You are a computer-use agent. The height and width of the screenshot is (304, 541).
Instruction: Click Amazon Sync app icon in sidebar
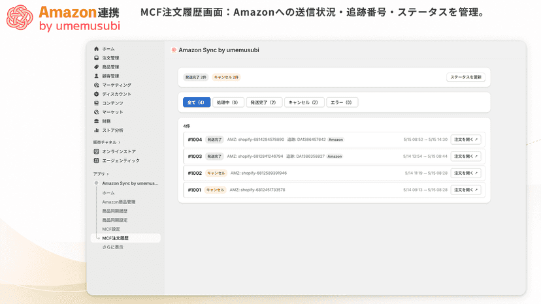[96, 183]
